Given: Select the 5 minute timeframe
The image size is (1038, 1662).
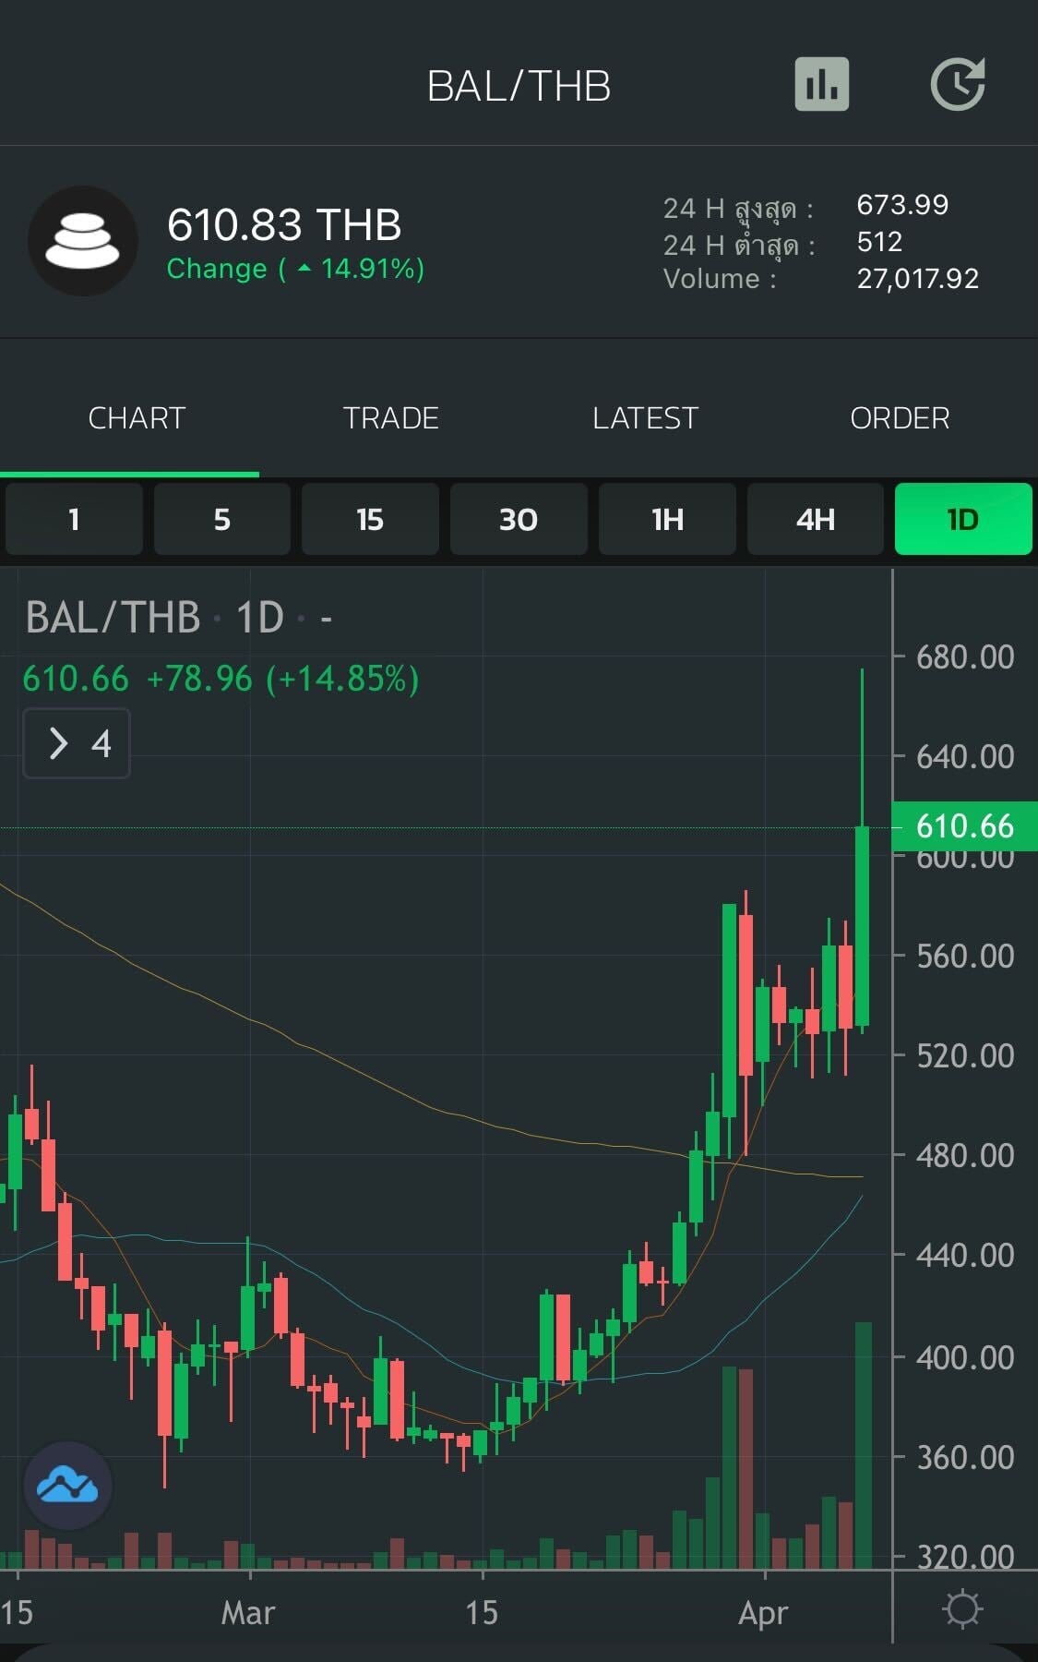Looking at the screenshot, I should coord(222,519).
